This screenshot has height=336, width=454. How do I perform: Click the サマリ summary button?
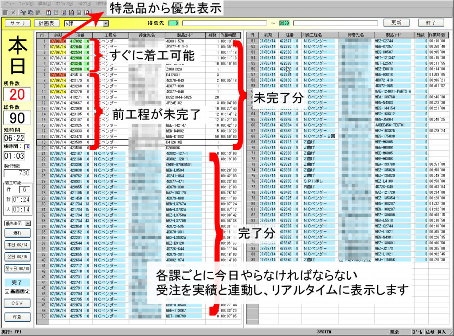tap(18, 23)
